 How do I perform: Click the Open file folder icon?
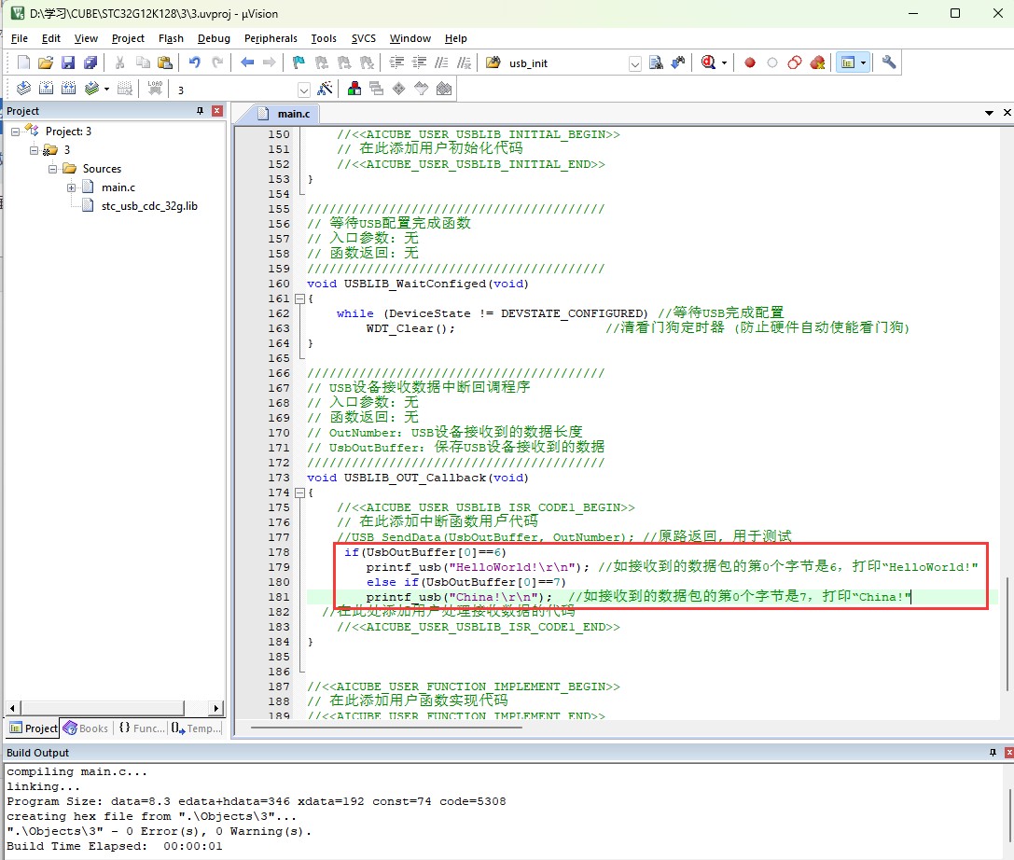coord(46,62)
